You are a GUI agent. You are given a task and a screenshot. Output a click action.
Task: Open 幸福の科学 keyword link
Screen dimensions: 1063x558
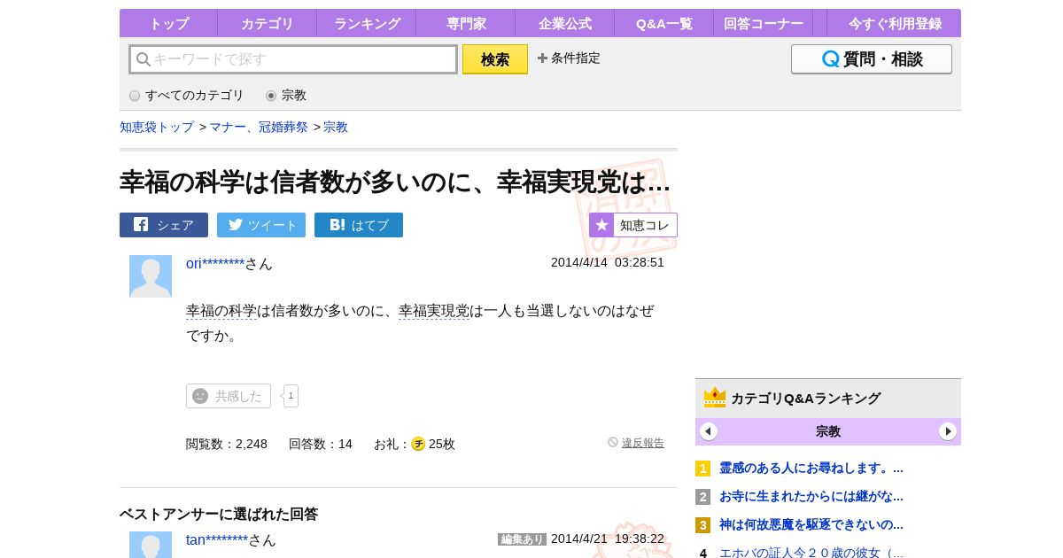[x=221, y=311]
